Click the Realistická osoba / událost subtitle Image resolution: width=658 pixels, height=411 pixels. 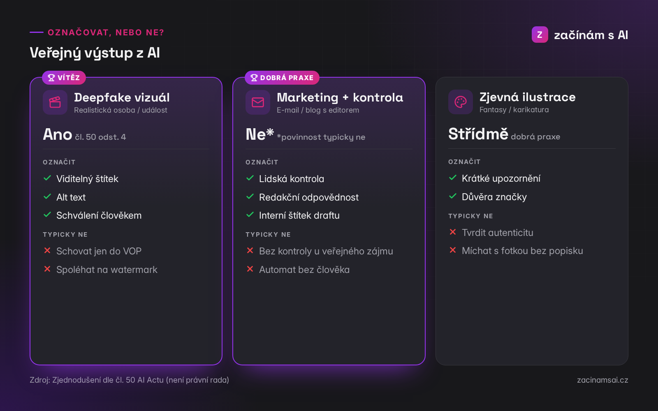pyautogui.click(x=120, y=110)
